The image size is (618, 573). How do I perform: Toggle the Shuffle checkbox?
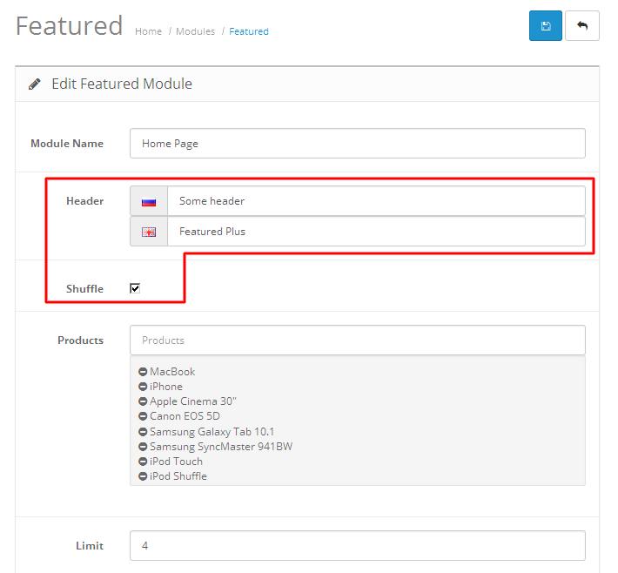click(135, 288)
